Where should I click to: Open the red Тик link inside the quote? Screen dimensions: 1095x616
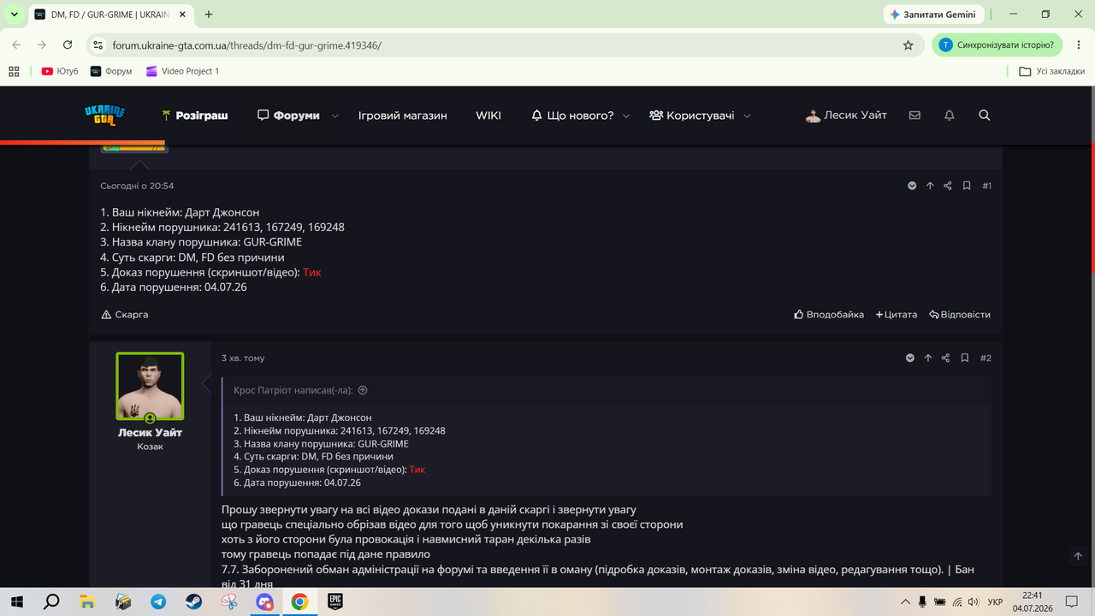(x=417, y=469)
